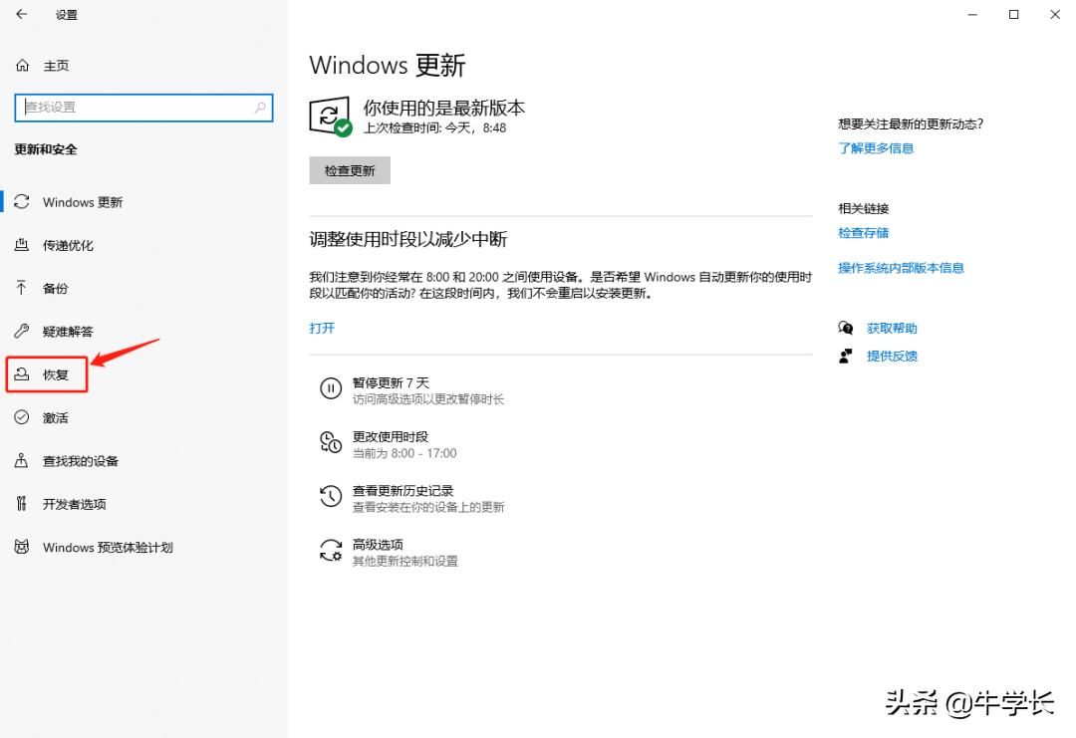Open the 了解更多信息 link

click(876, 148)
